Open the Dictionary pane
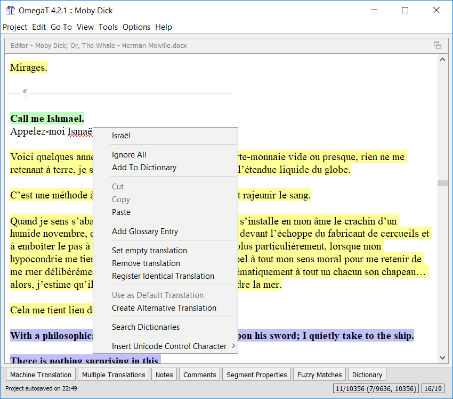The width and height of the screenshot is (453, 399). point(367,375)
